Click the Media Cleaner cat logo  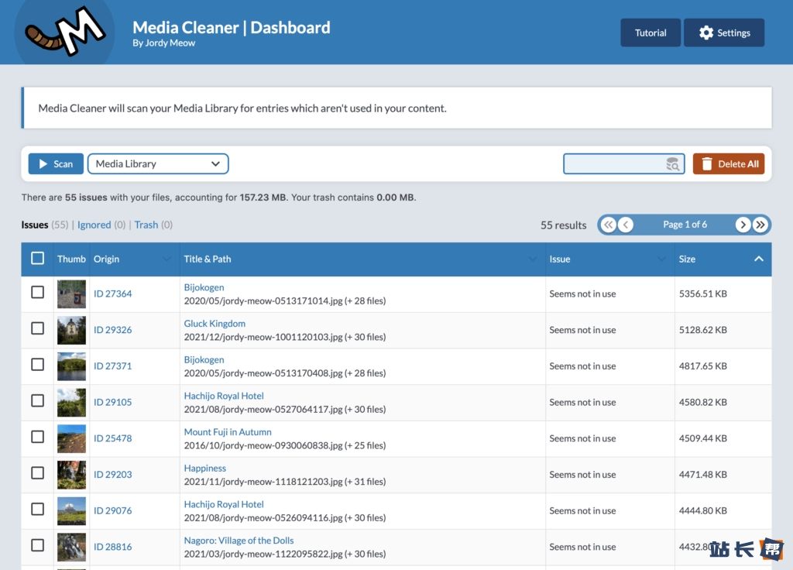(x=64, y=32)
